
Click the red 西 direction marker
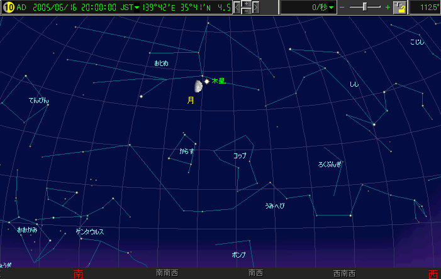point(433,273)
